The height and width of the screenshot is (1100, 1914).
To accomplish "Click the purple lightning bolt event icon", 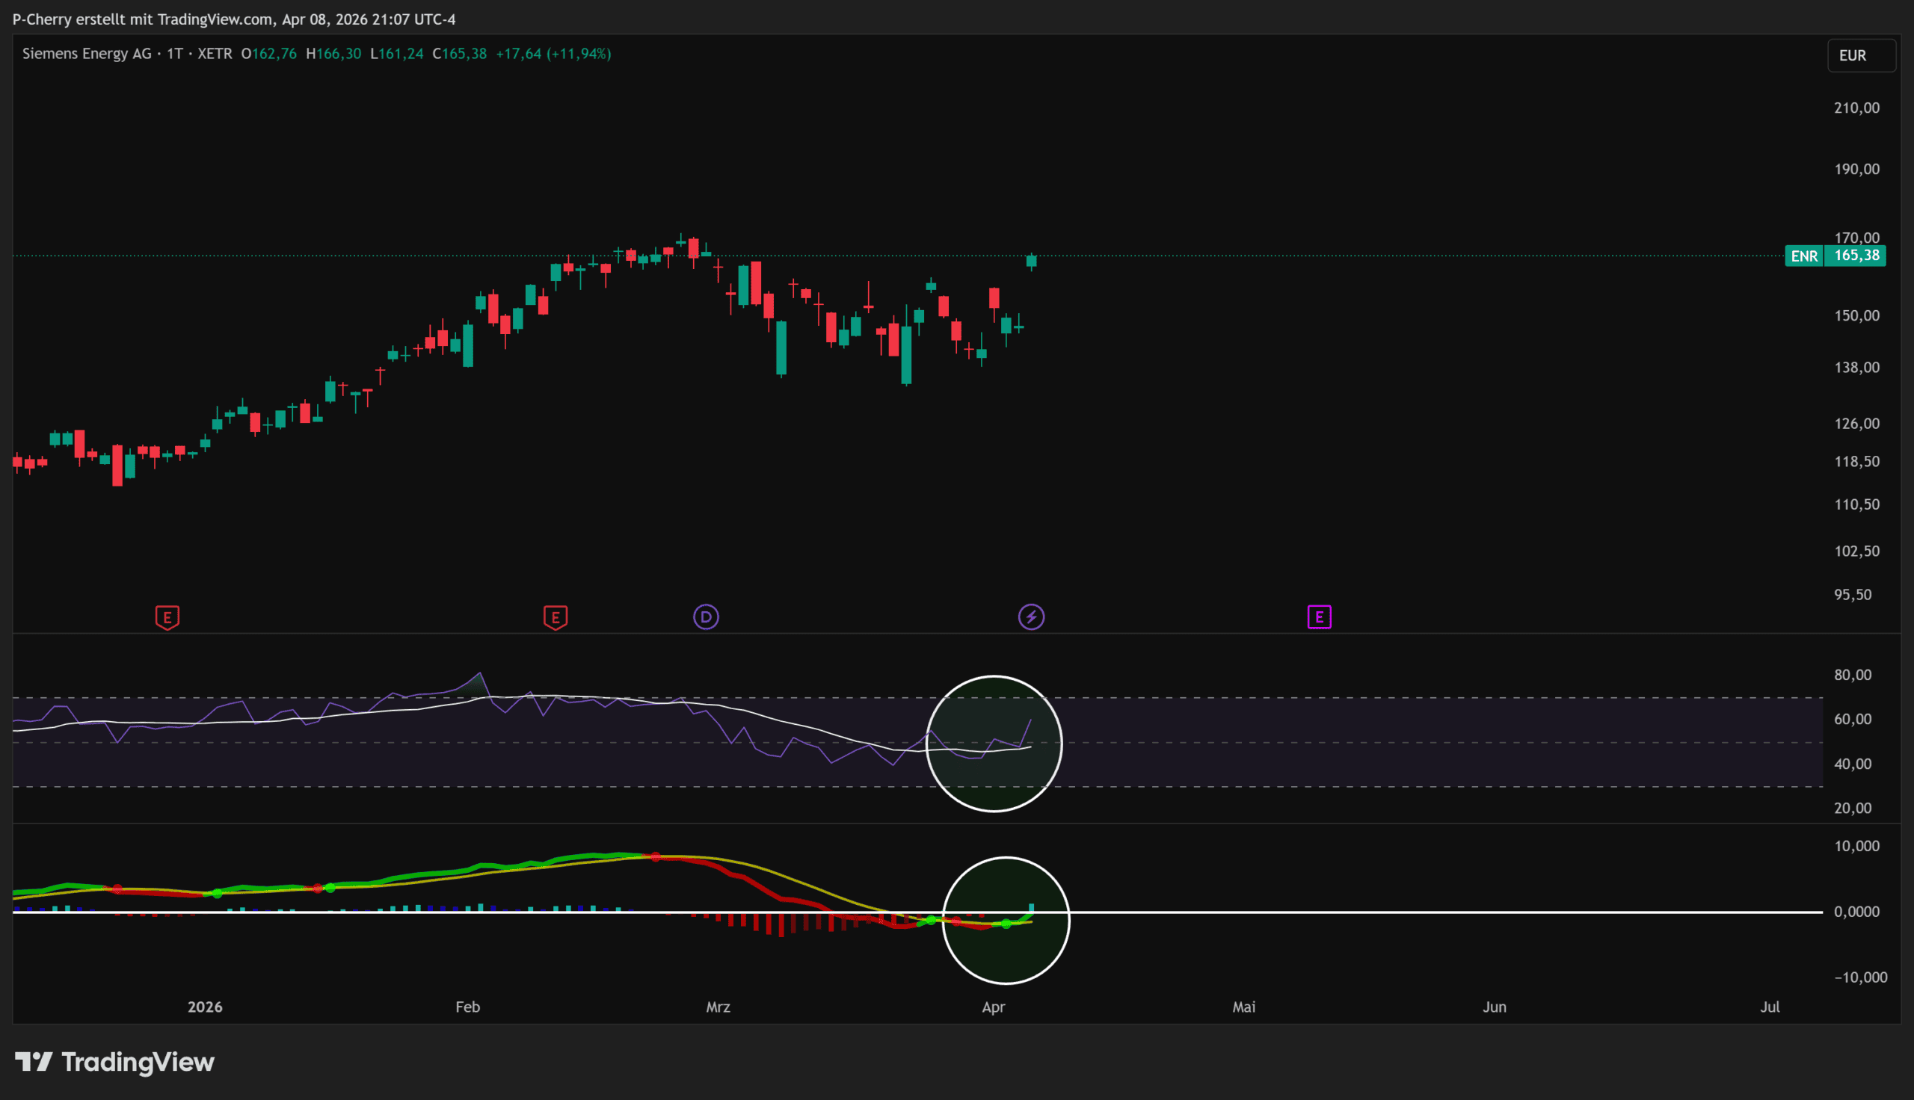I will [x=1032, y=617].
